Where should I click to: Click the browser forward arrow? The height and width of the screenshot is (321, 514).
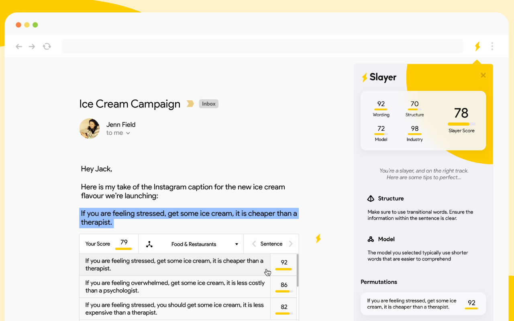click(32, 47)
